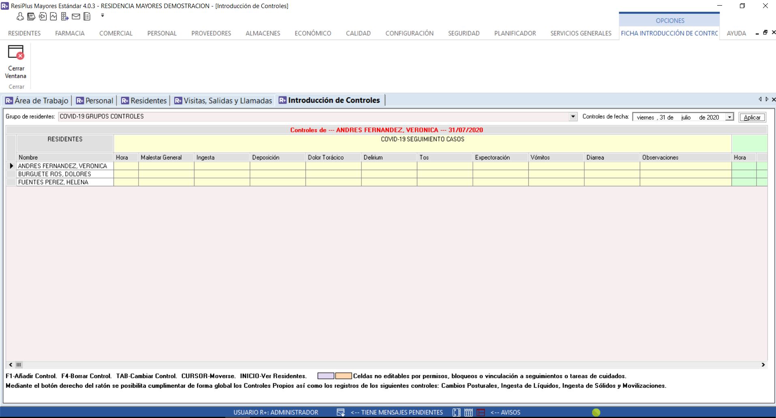Open the Controles de fecha date picker
The width and height of the screenshot is (776, 418).
point(730,117)
